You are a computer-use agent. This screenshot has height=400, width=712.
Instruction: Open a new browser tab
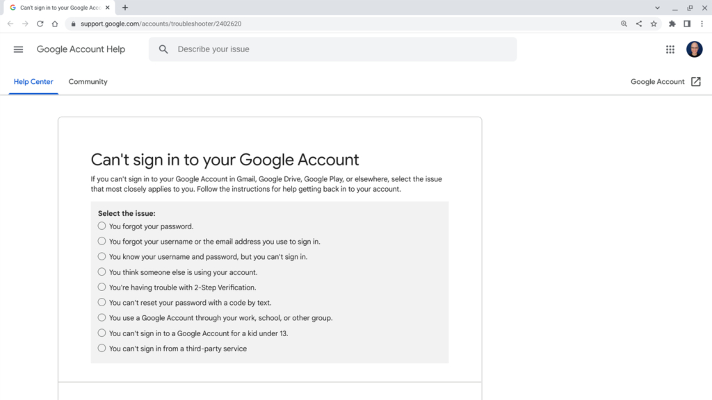(124, 8)
